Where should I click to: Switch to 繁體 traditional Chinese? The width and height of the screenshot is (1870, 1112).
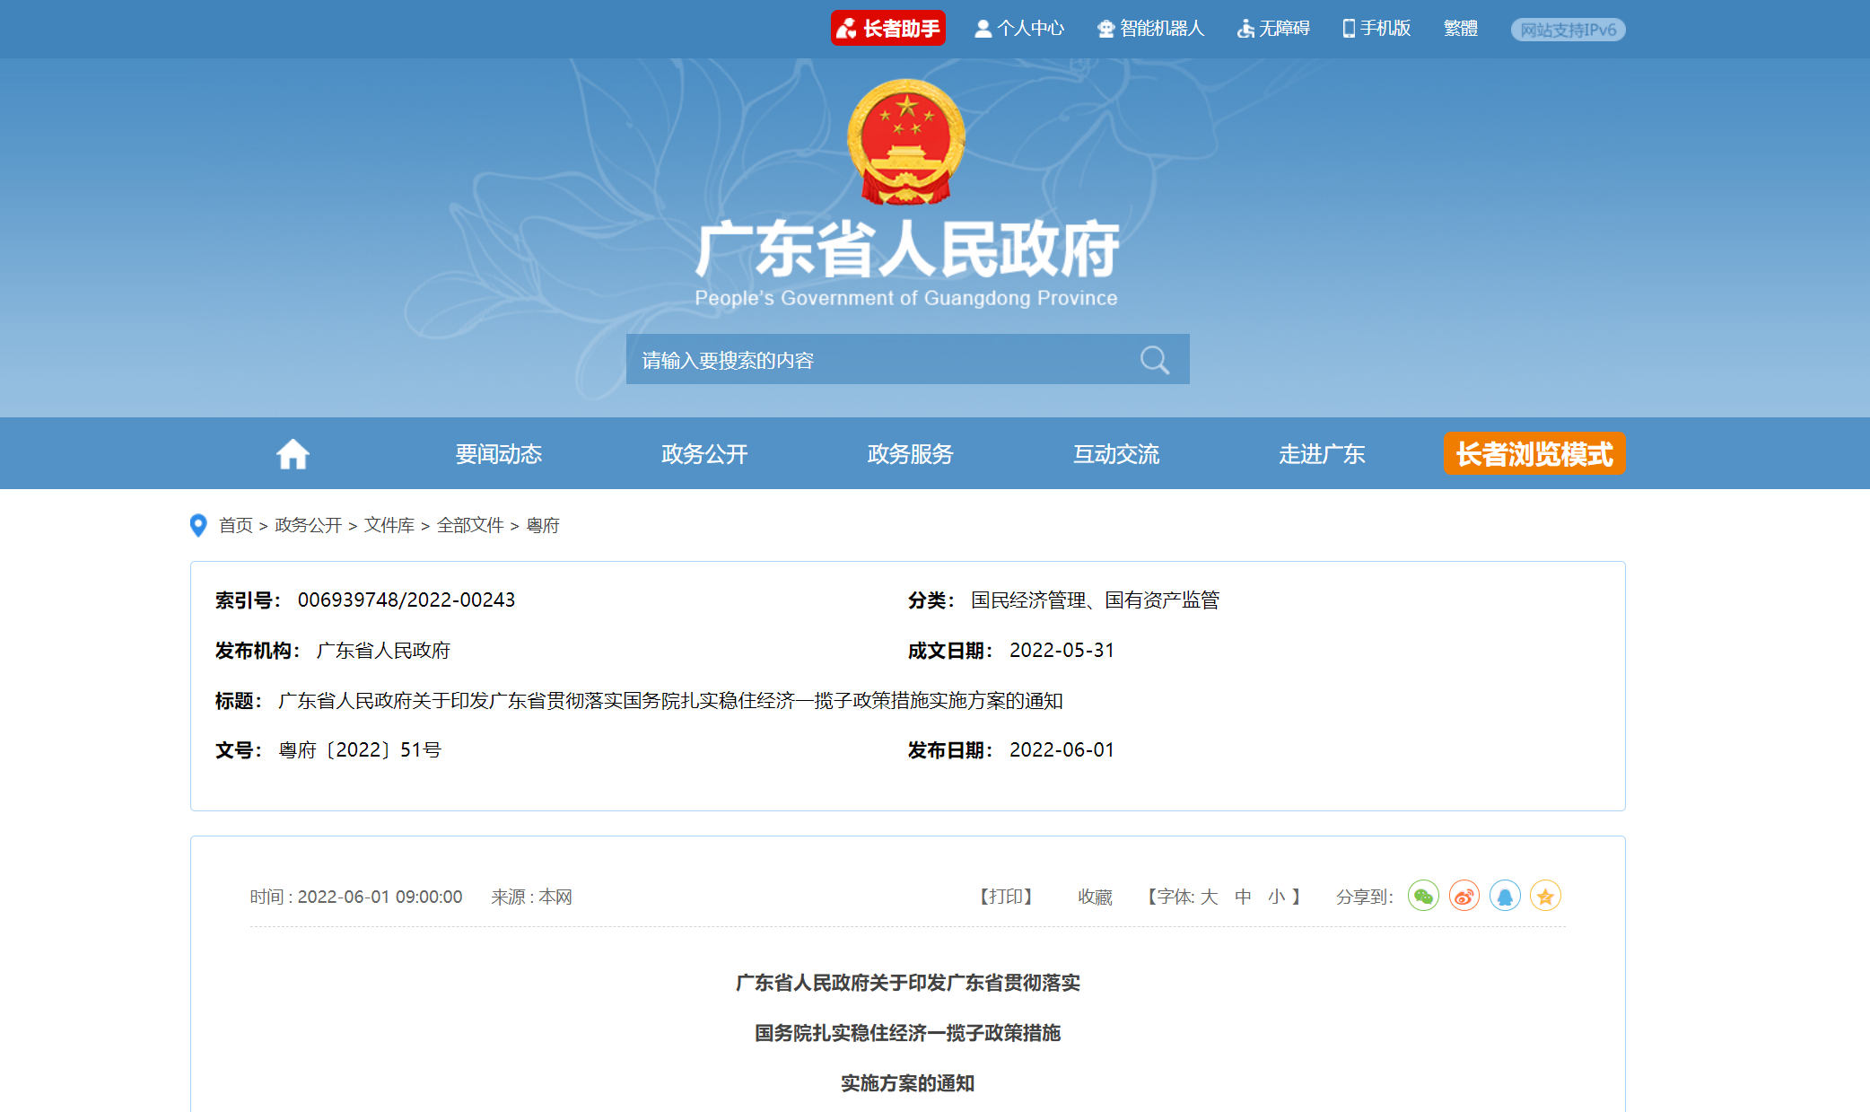pos(1459,28)
